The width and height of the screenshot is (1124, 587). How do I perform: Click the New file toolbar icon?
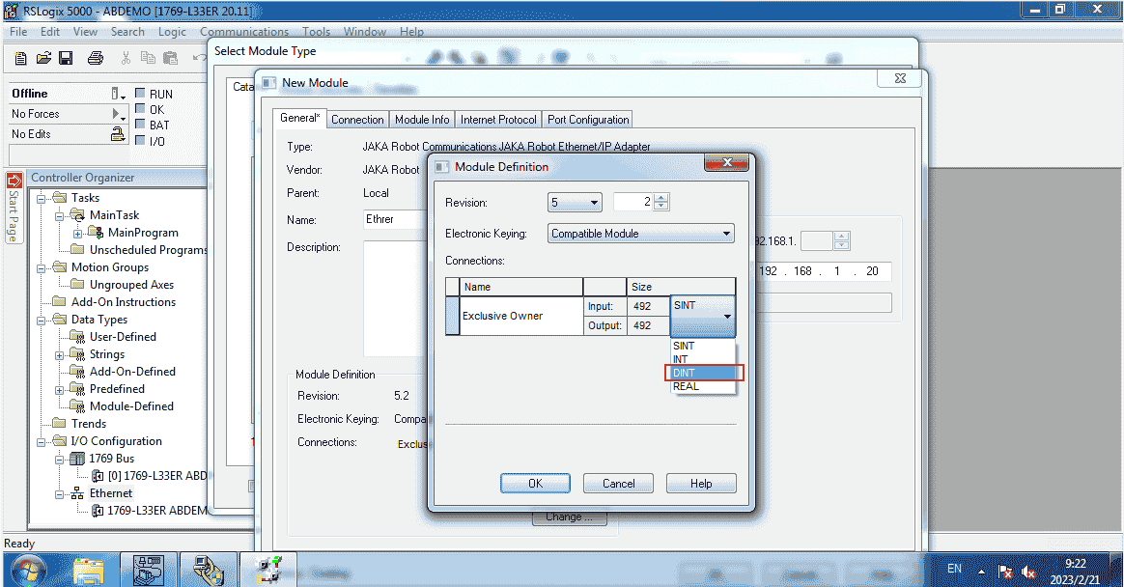click(21, 59)
